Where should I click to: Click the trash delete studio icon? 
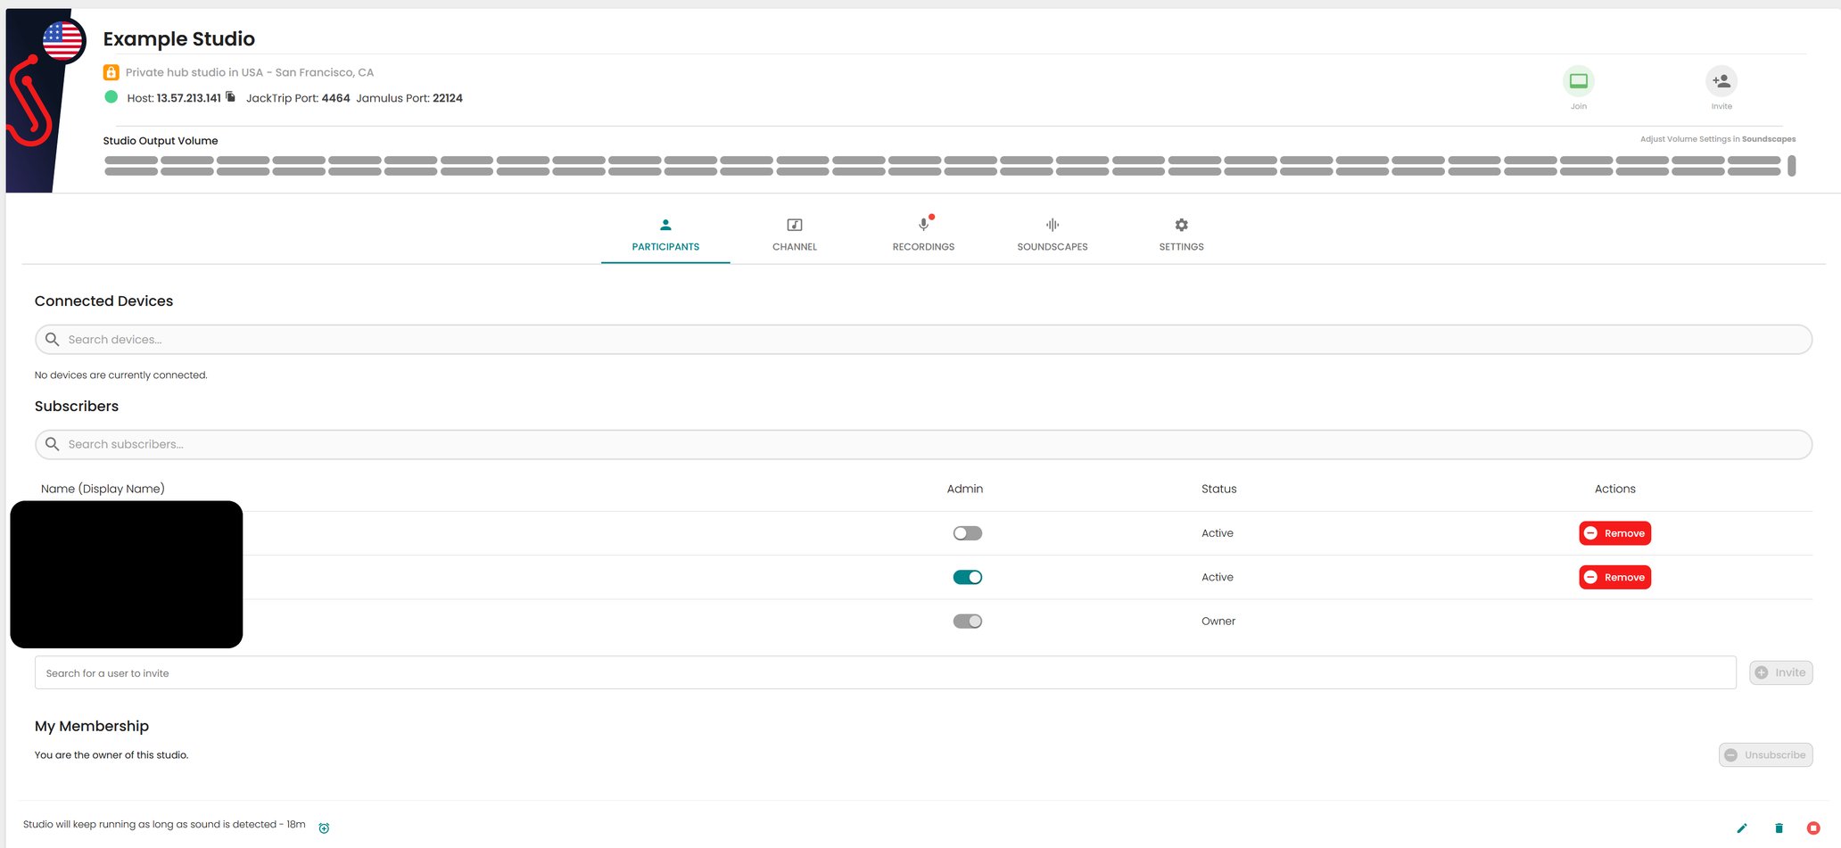click(x=1779, y=828)
